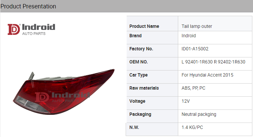Select the Raw materials label
The height and width of the screenshot is (137, 253).
click(144, 88)
